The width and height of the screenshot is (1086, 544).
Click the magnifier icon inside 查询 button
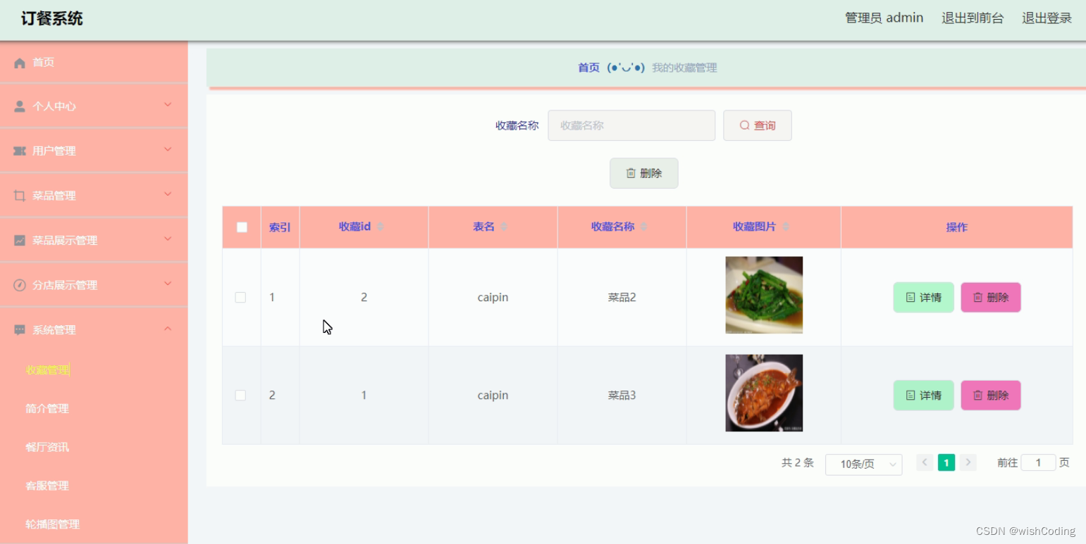(744, 125)
